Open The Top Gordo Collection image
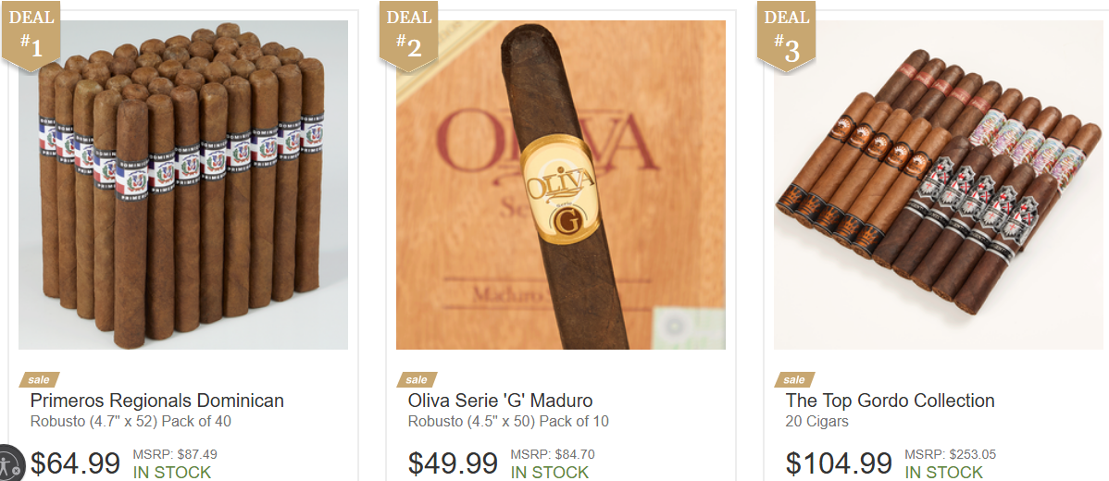The height and width of the screenshot is (481, 1109). (x=939, y=185)
